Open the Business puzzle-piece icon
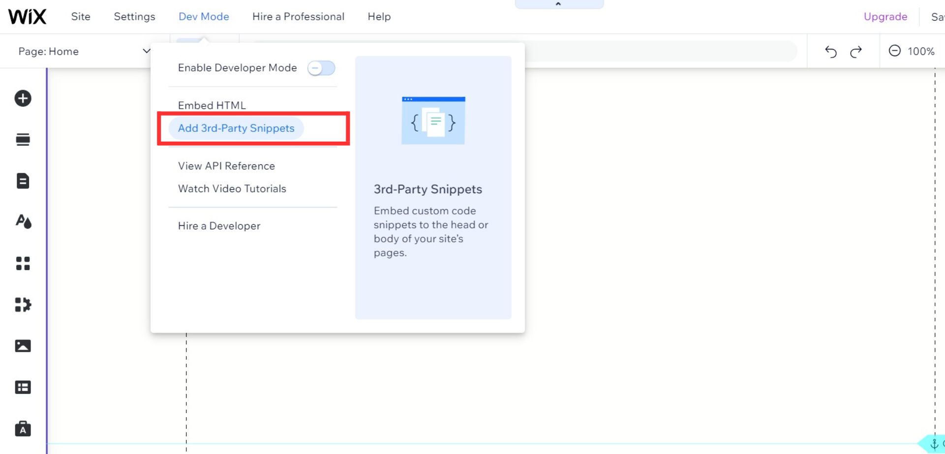Image resolution: width=945 pixels, height=454 pixels. point(23,305)
